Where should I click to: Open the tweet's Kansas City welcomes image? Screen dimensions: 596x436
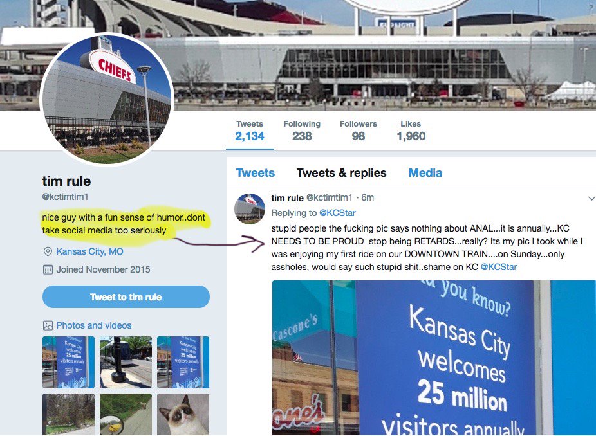pos(434,358)
